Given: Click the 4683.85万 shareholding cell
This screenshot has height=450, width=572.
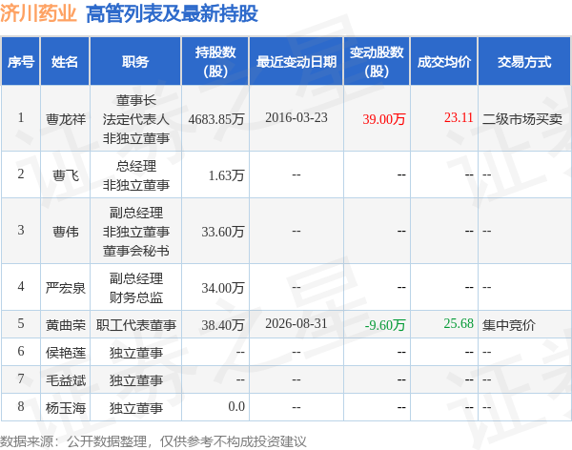Looking at the screenshot, I should (x=216, y=119).
